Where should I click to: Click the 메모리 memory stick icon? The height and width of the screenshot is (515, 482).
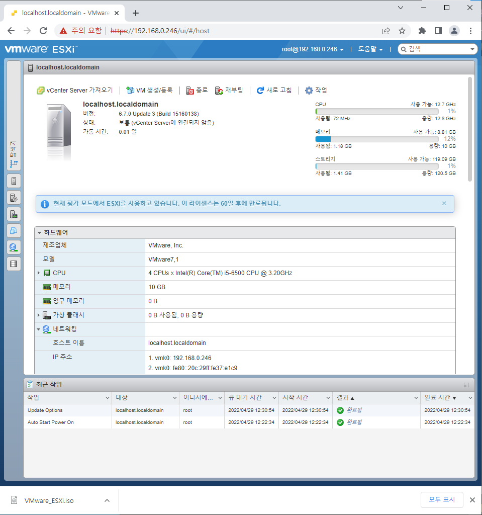[x=47, y=287]
